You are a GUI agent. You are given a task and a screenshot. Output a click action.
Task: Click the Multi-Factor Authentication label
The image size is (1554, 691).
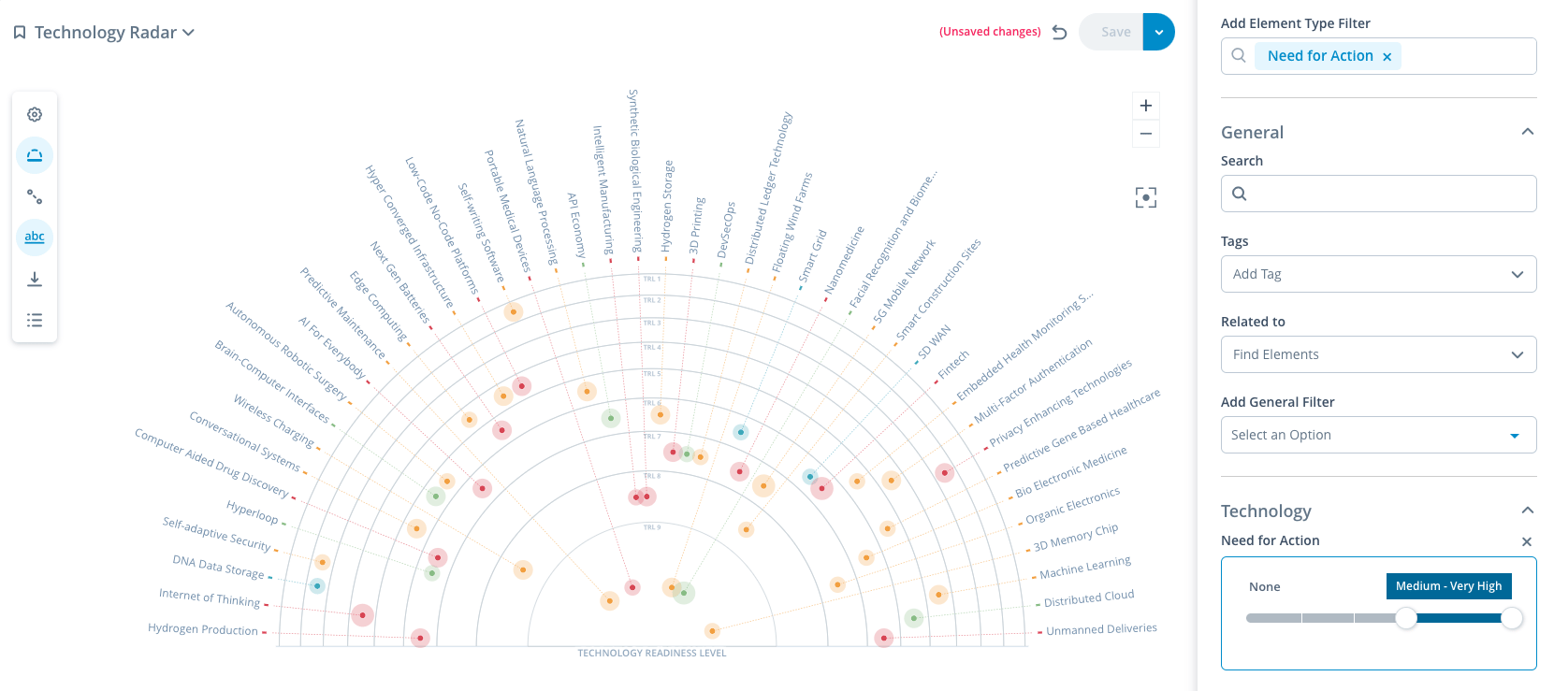tap(1033, 381)
